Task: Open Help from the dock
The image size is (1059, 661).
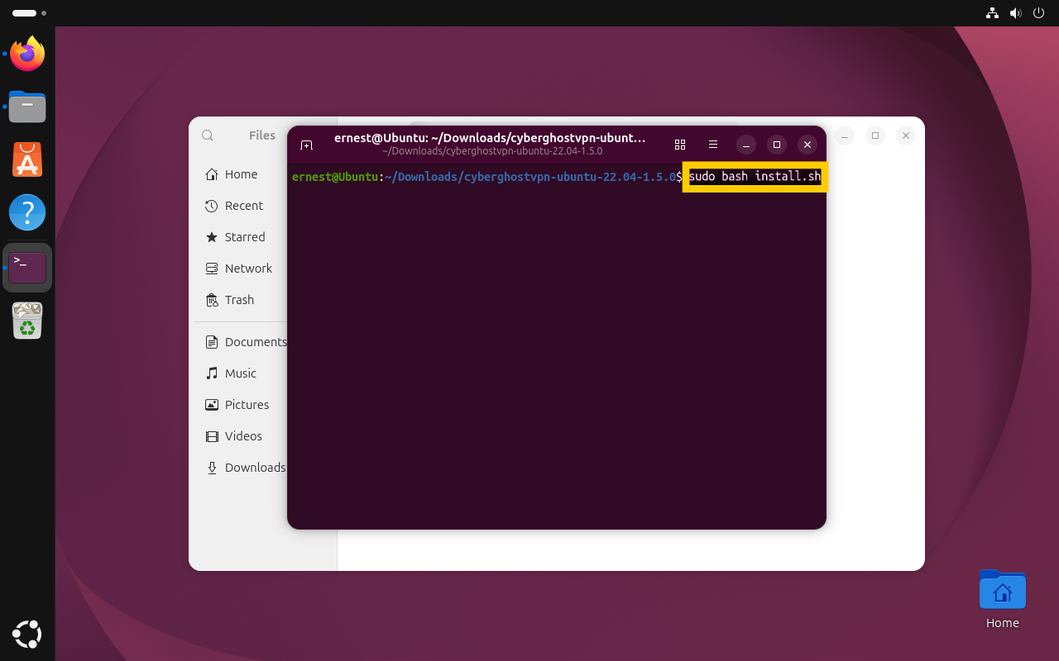Action: 27,213
